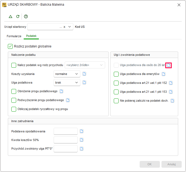
Task: Click document icon for Nie pobieraj zaliczki
Action: (172, 101)
